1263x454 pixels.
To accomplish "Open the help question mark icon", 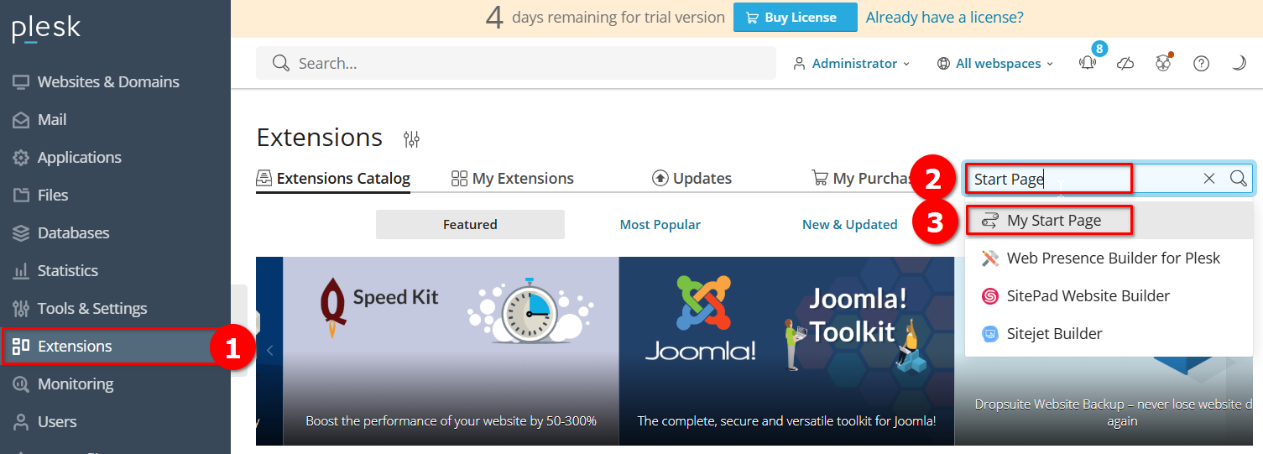I will click(x=1202, y=63).
